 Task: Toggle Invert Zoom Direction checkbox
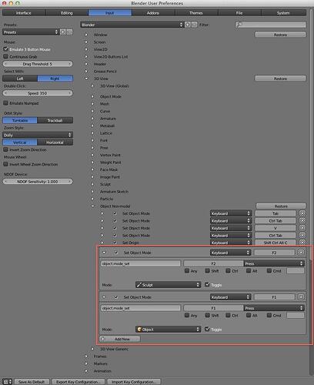(x=5, y=149)
